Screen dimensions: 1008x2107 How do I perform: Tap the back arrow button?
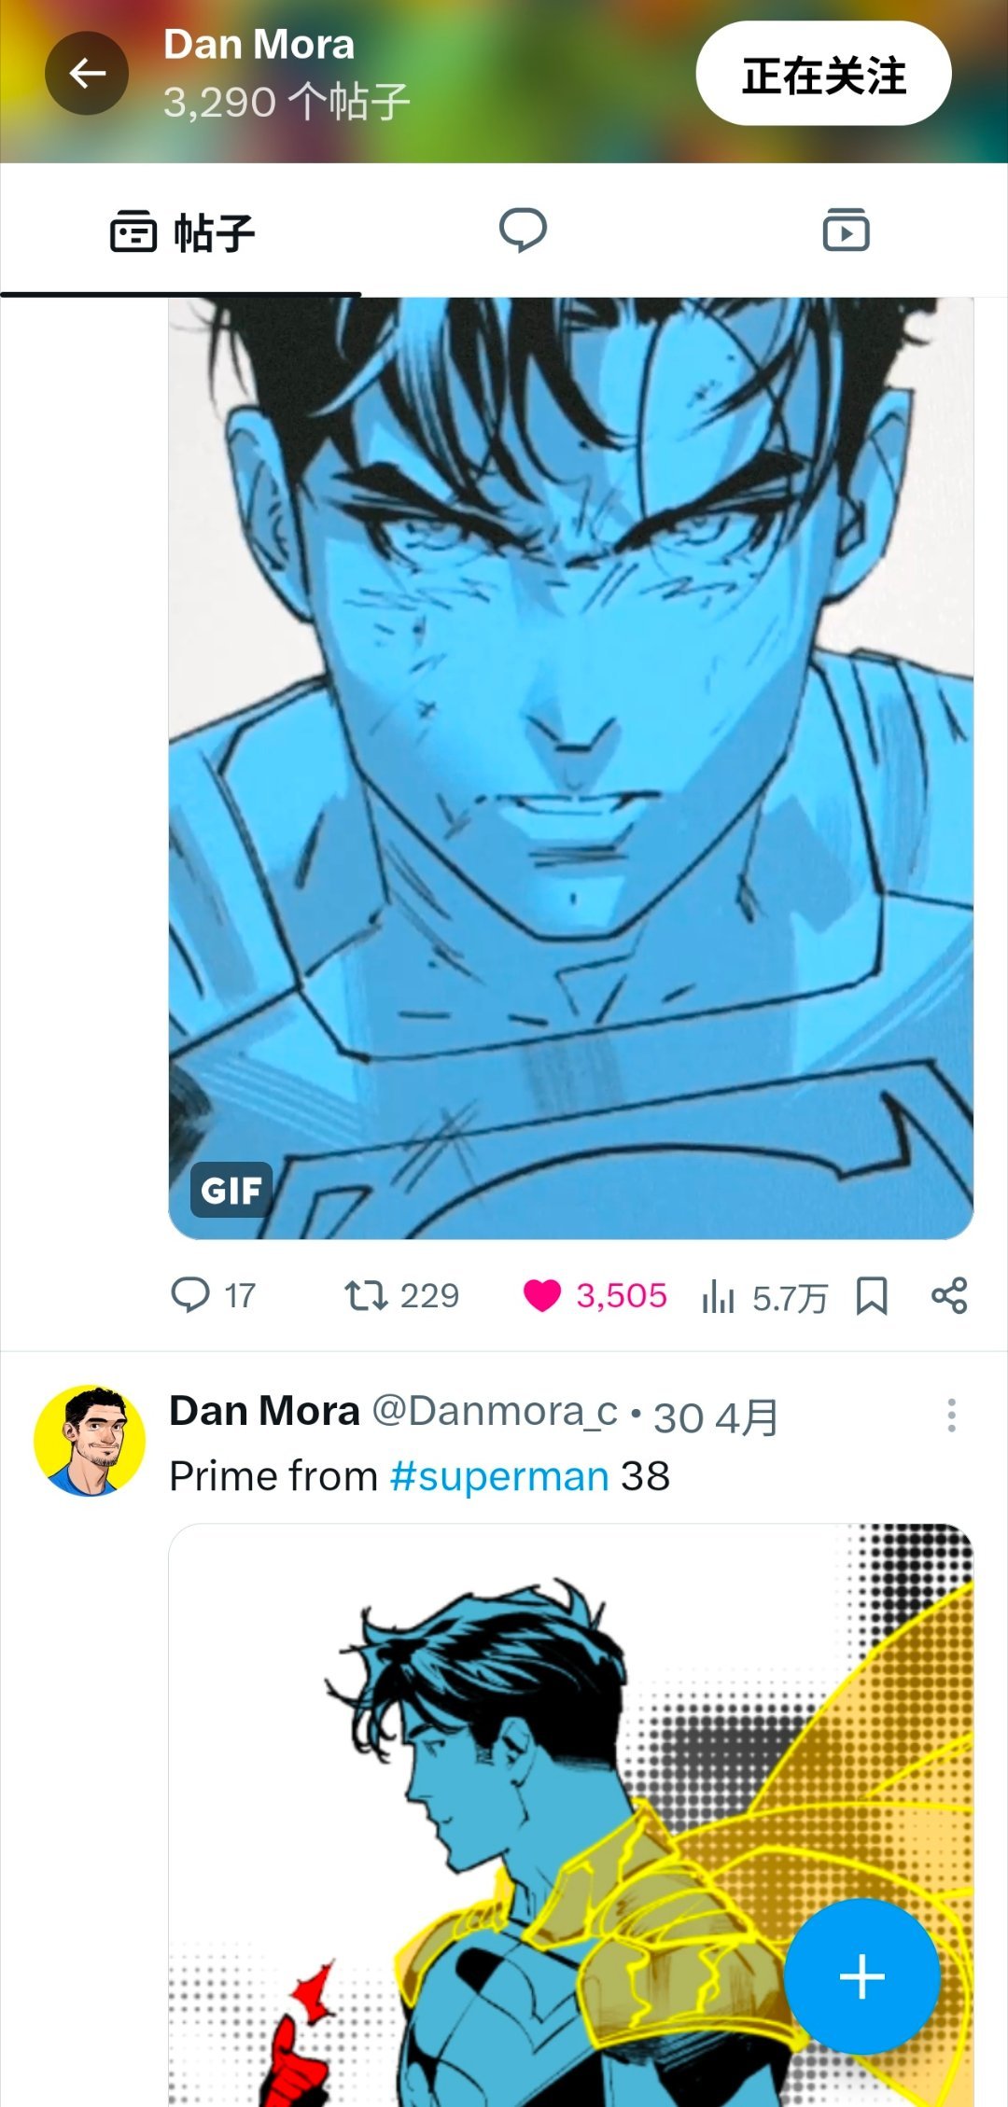[x=87, y=73]
